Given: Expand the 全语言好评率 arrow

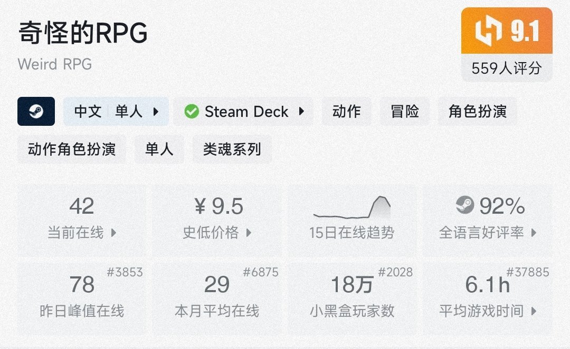Looking at the screenshot, I should coord(534,233).
